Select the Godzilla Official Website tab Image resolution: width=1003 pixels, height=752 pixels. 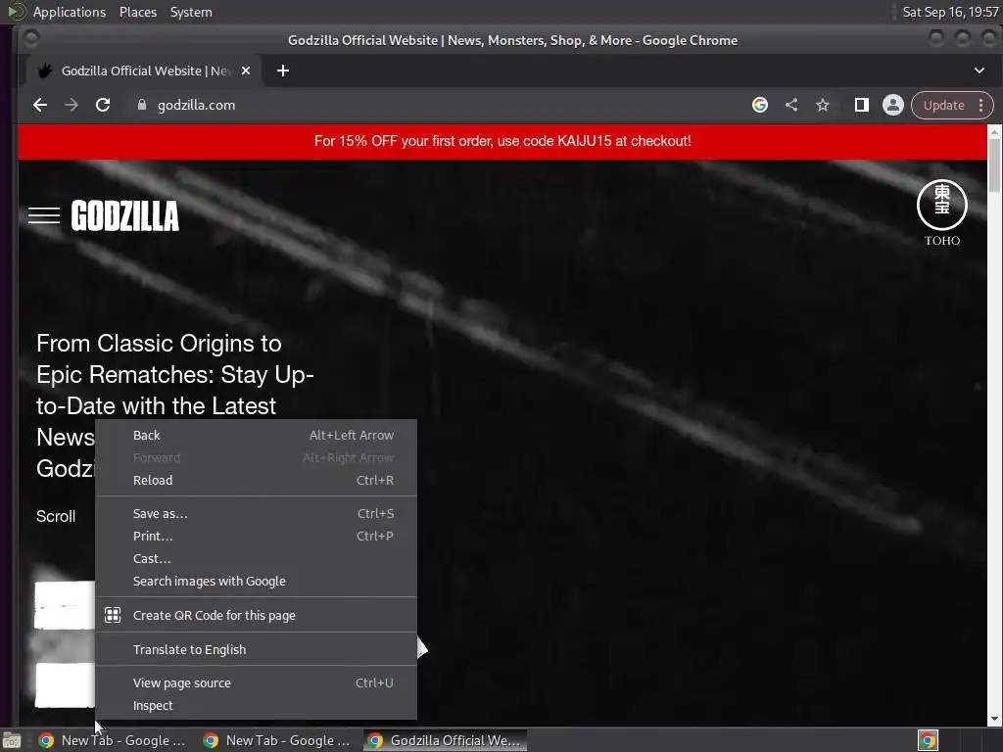(144, 70)
